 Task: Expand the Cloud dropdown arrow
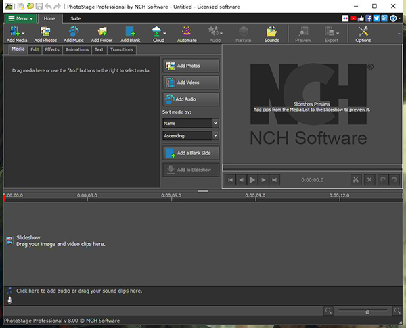(164, 33)
